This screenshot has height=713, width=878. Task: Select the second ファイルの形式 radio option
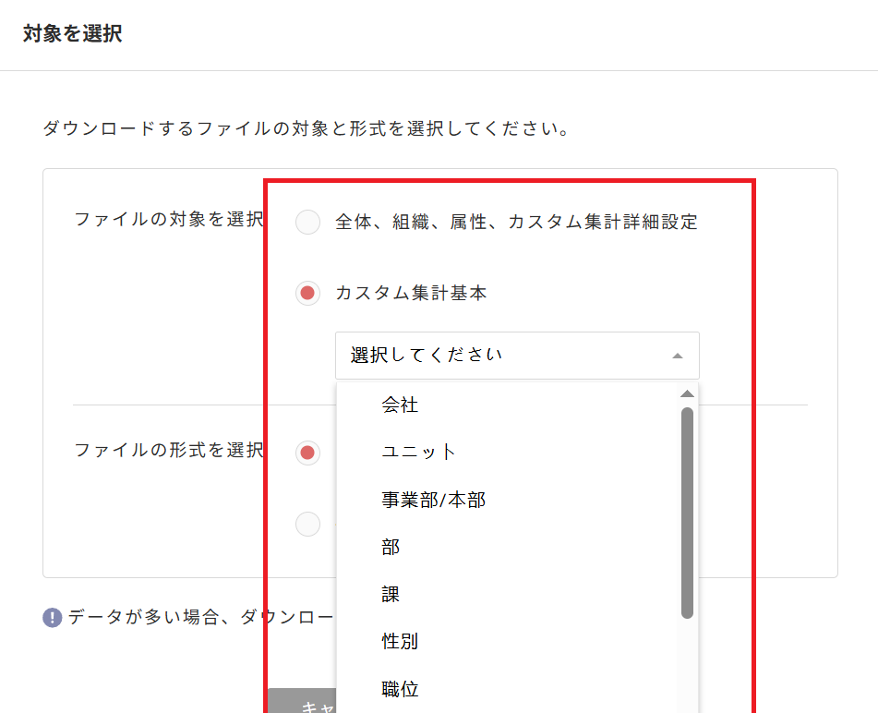[x=307, y=523]
